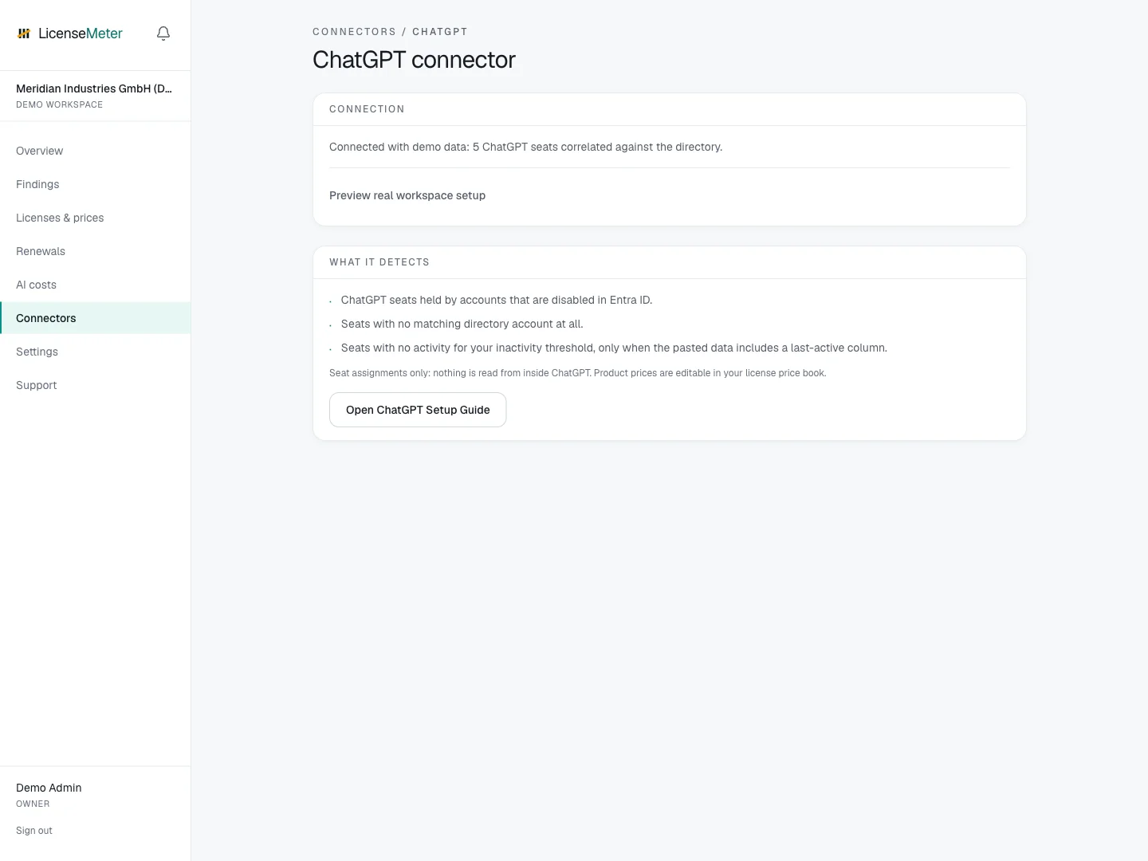Click the Demo Admin user name
The image size is (1148, 861).
49,788
